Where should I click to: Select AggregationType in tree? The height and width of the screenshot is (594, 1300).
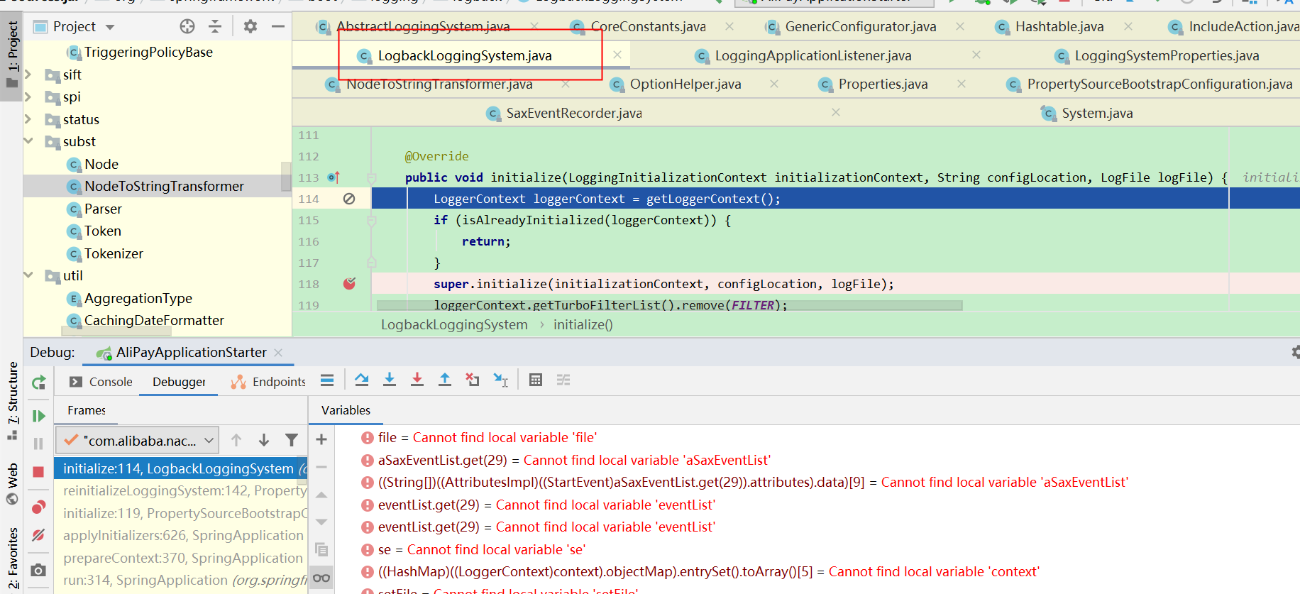coord(138,298)
